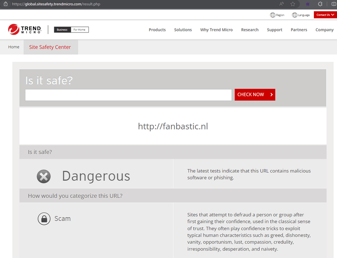Click the scam sites definition paragraph
The image size is (337, 258).
249,232
